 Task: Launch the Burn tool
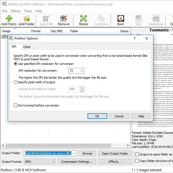click(x=121, y=21)
